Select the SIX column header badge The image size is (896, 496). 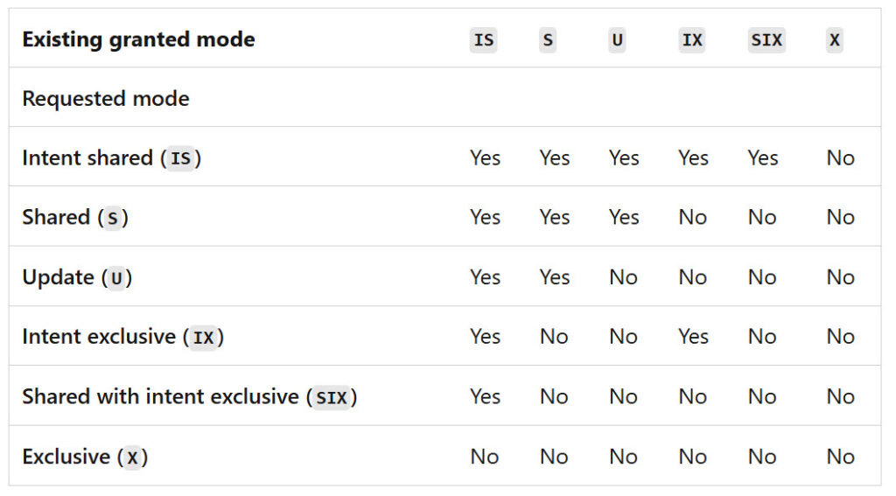point(766,40)
